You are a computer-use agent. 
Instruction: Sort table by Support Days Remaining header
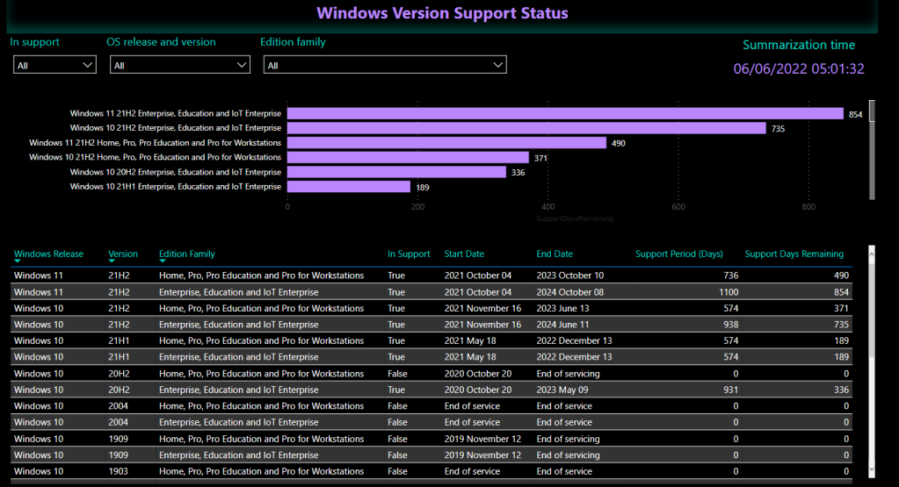[794, 254]
